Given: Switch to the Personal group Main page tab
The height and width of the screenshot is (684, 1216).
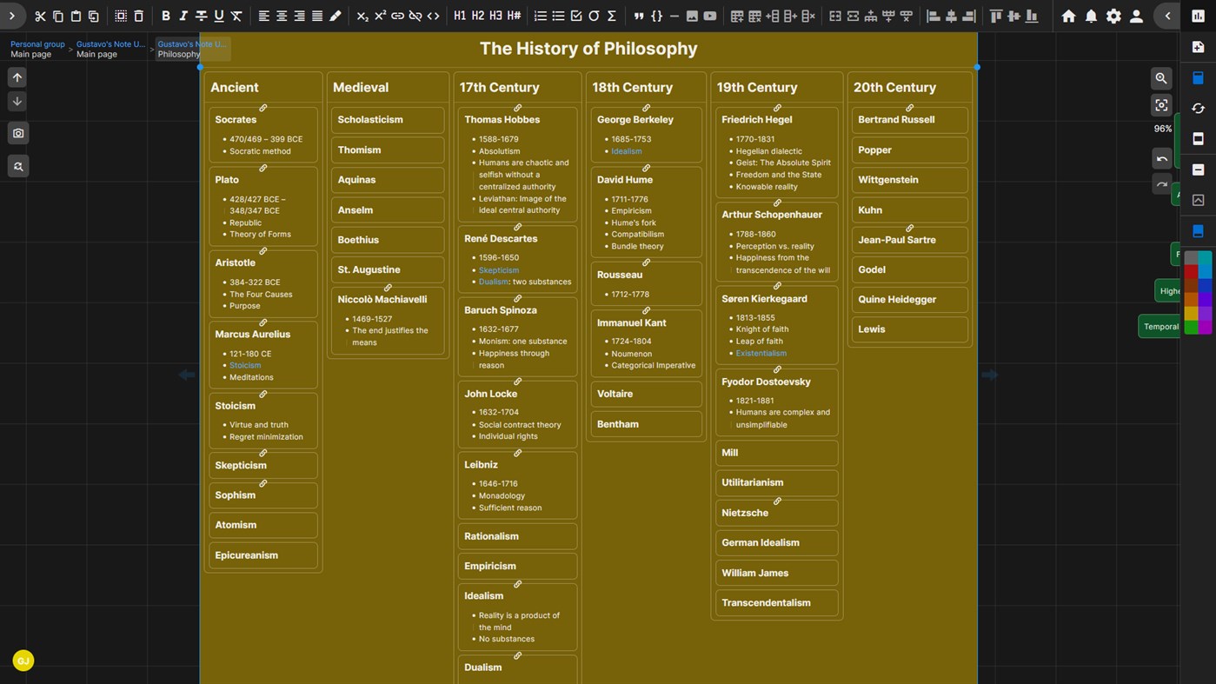Looking at the screenshot, I should (x=37, y=49).
